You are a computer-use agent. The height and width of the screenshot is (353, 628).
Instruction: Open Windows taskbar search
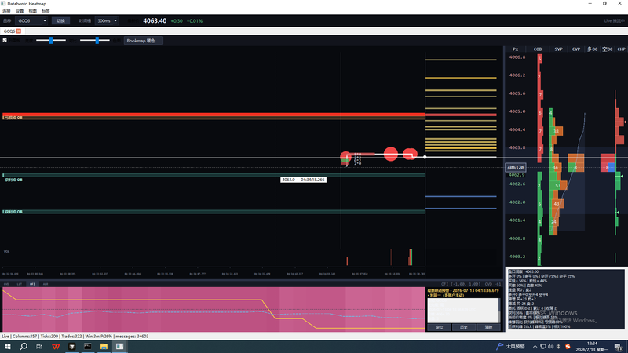(24, 346)
